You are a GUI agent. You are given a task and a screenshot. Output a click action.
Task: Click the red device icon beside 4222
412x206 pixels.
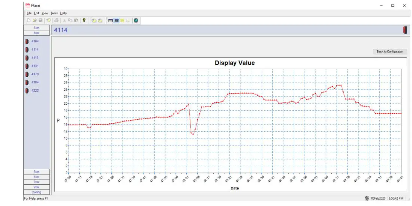click(x=27, y=91)
